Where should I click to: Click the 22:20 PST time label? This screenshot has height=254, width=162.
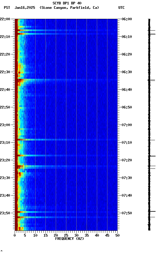pos(5,54)
